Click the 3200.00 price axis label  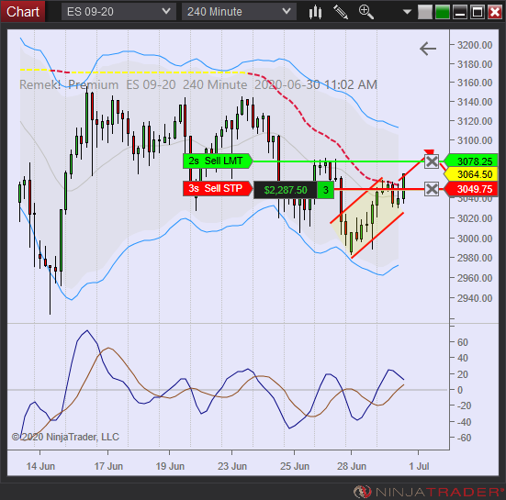pos(475,45)
